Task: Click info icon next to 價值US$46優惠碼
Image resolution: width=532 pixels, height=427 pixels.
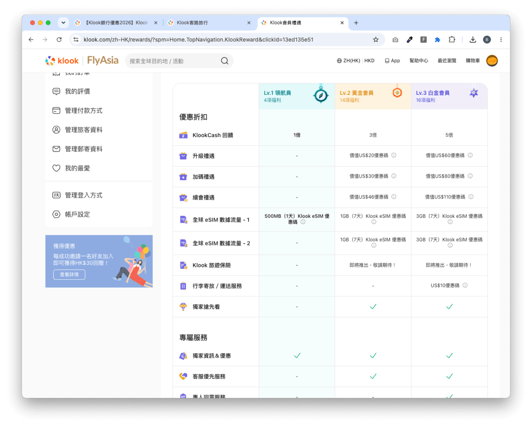Action: pyautogui.click(x=394, y=197)
